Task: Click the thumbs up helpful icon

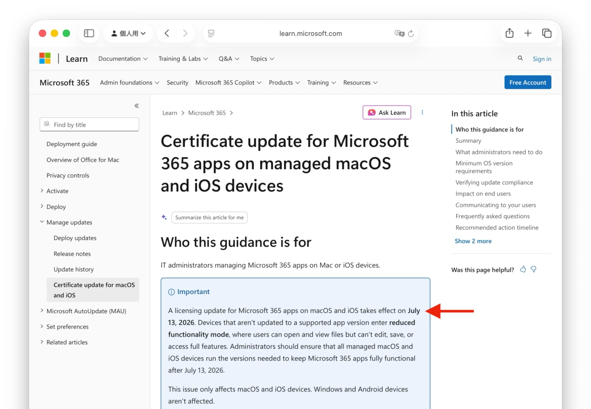Action: click(x=523, y=269)
